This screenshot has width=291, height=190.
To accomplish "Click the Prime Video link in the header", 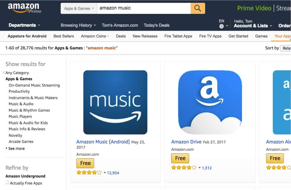I will tap(254, 8).
